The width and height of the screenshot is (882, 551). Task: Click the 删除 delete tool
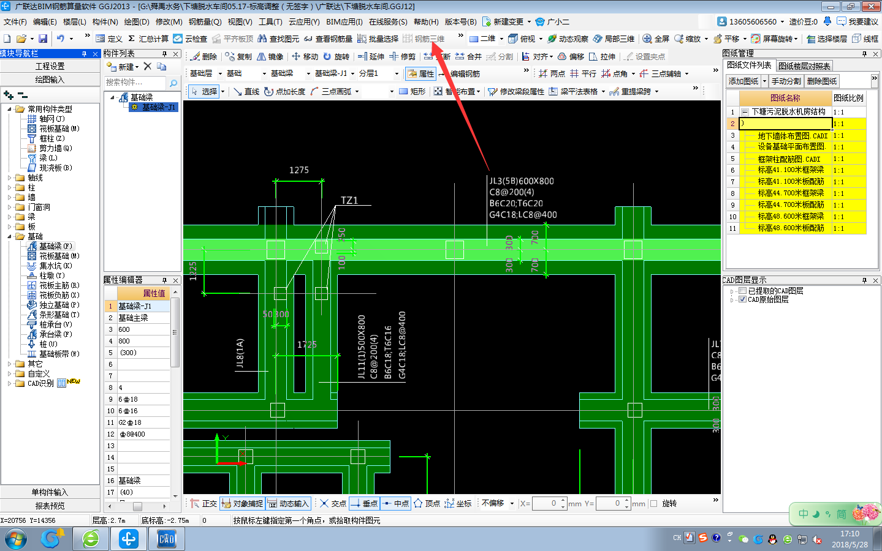pos(204,56)
